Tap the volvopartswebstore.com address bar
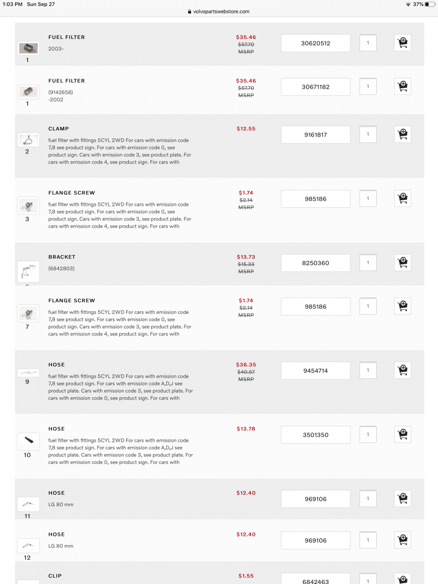This screenshot has width=438, height=584. tap(219, 12)
